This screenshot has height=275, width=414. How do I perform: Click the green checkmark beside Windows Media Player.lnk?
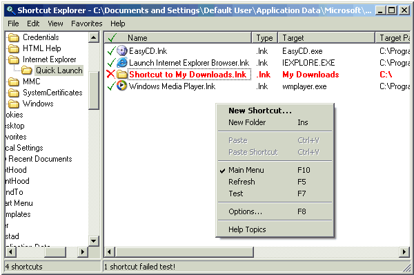tap(111, 86)
